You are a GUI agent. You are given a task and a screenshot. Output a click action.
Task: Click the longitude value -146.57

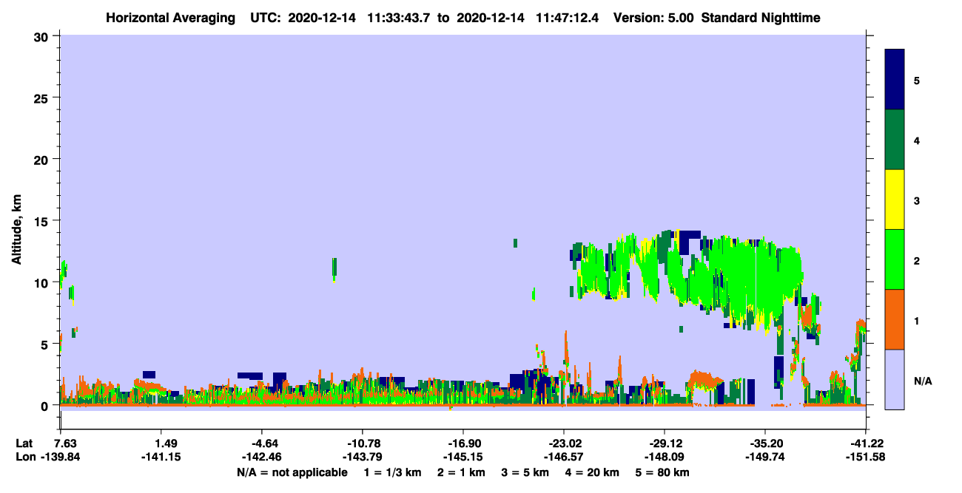(x=564, y=457)
